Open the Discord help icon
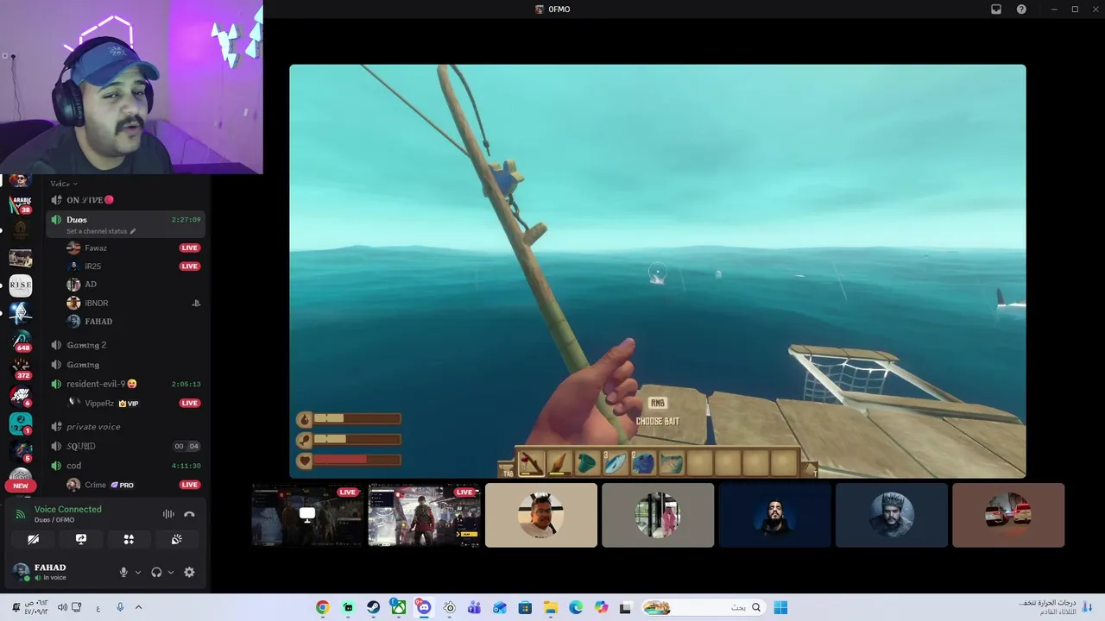 click(x=1021, y=9)
